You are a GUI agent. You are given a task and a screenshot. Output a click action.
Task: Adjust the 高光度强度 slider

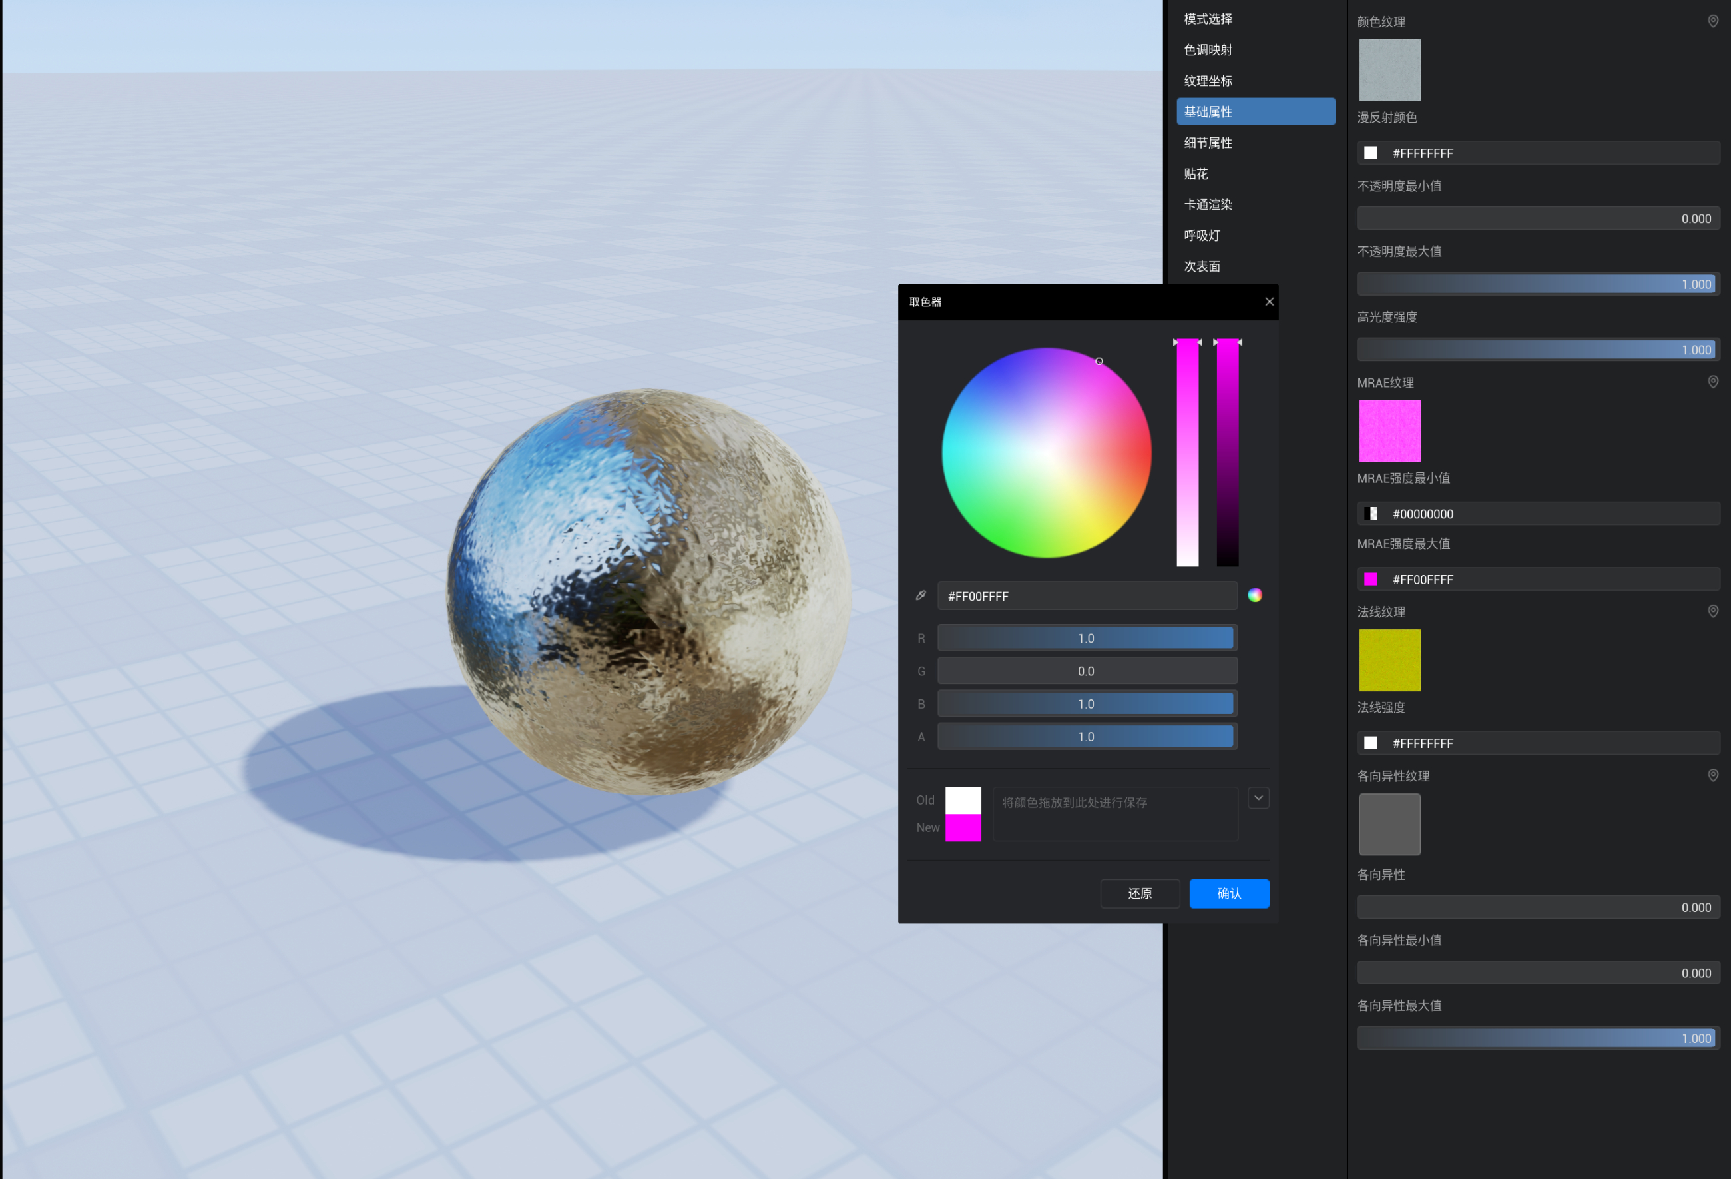pos(1538,350)
